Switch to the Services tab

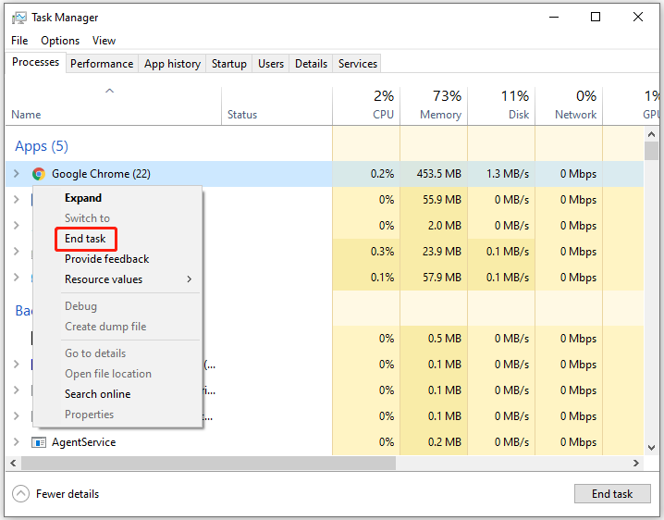(357, 64)
